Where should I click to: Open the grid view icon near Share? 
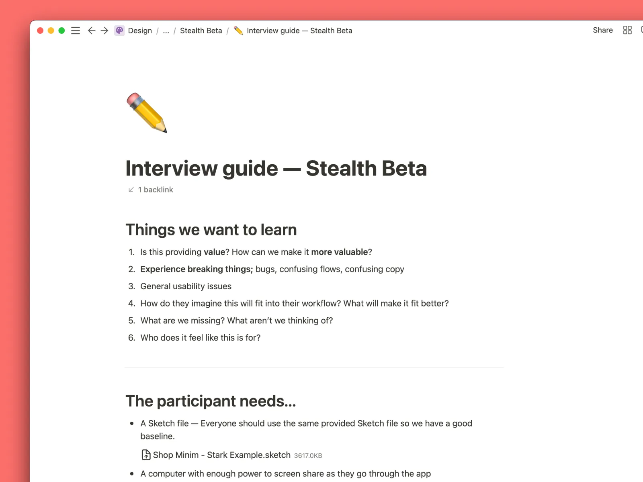pyautogui.click(x=627, y=30)
